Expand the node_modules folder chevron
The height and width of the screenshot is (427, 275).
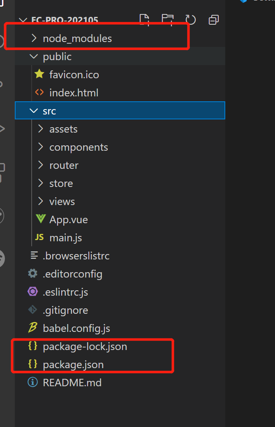pos(34,38)
